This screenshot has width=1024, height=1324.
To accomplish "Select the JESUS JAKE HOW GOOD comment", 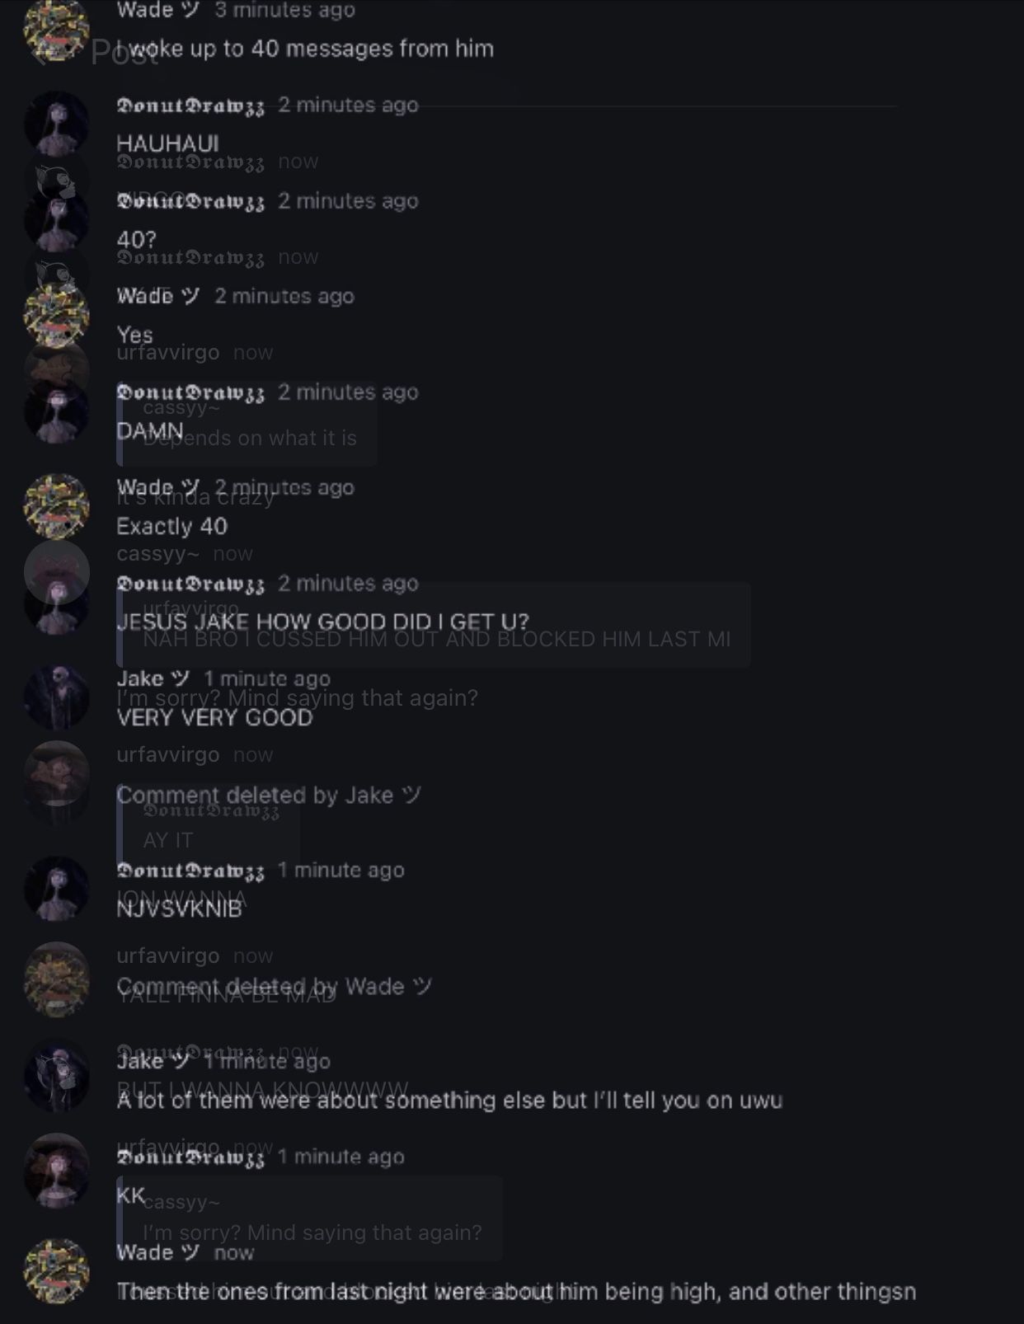I will pyautogui.click(x=322, y=622).
